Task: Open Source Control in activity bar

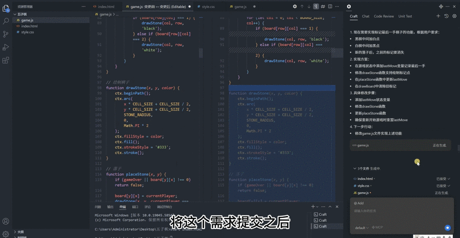Action: (x=6, y=34)
